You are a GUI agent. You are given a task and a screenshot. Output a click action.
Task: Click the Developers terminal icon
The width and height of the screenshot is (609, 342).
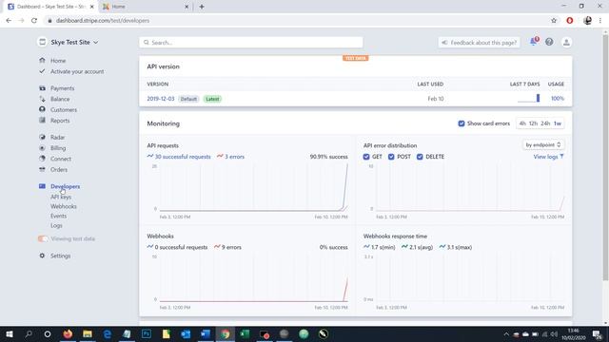(42, 186)
